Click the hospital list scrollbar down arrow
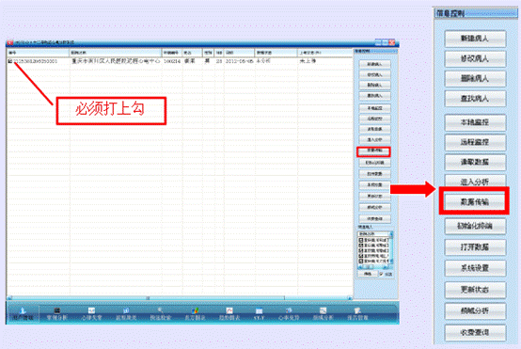 click(391, 261)
